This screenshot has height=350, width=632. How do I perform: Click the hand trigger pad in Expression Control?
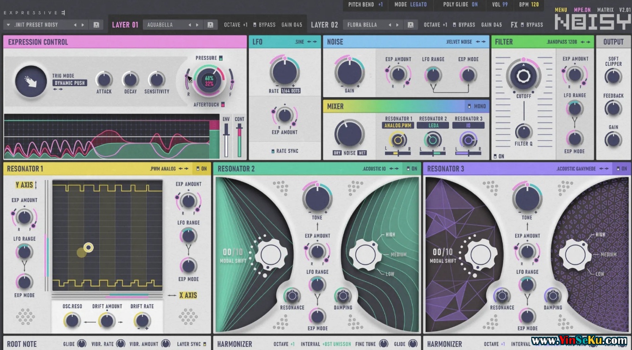click(x=31, y=82)
